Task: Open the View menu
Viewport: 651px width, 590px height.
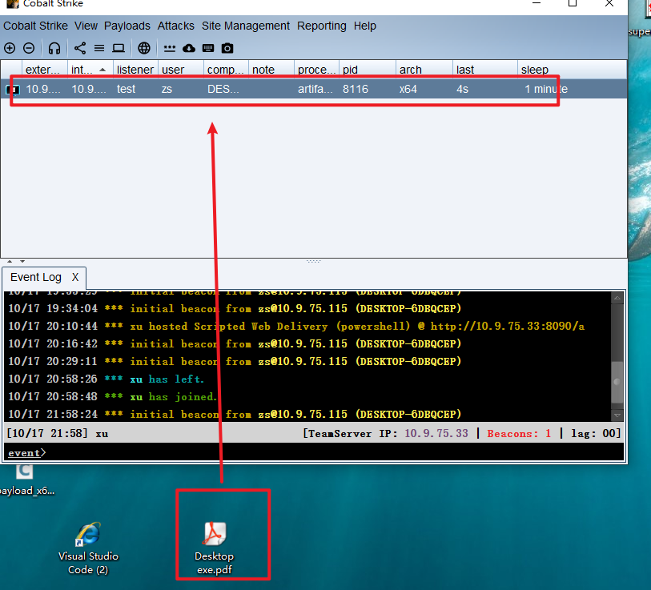Action: (86, 26)
